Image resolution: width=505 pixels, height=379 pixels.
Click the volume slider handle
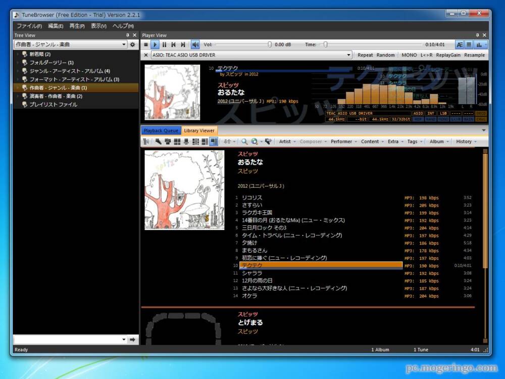tap(270, 44)
